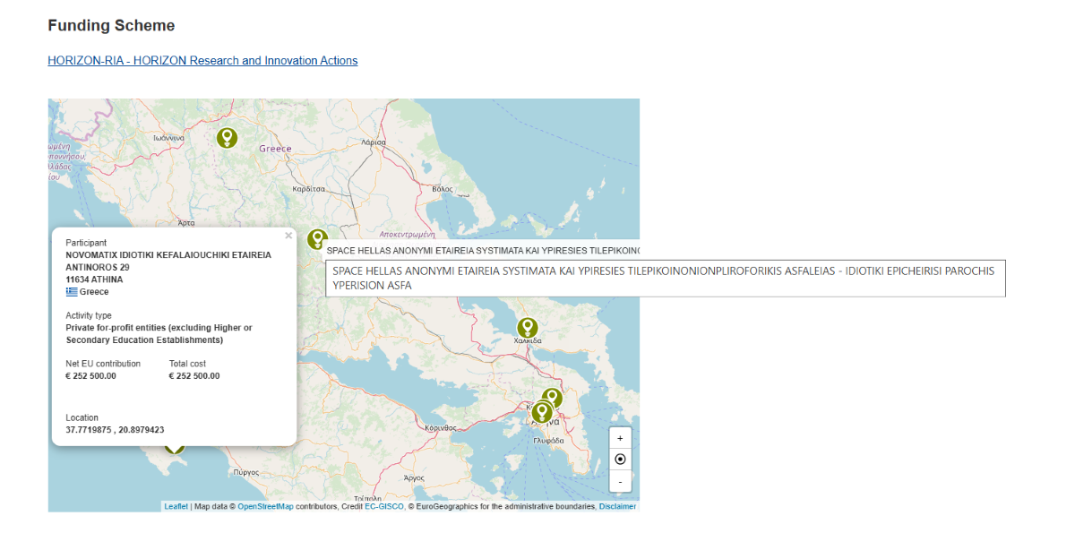
Task: Open the map Disclaimer link
Action: tap(617, 506)
